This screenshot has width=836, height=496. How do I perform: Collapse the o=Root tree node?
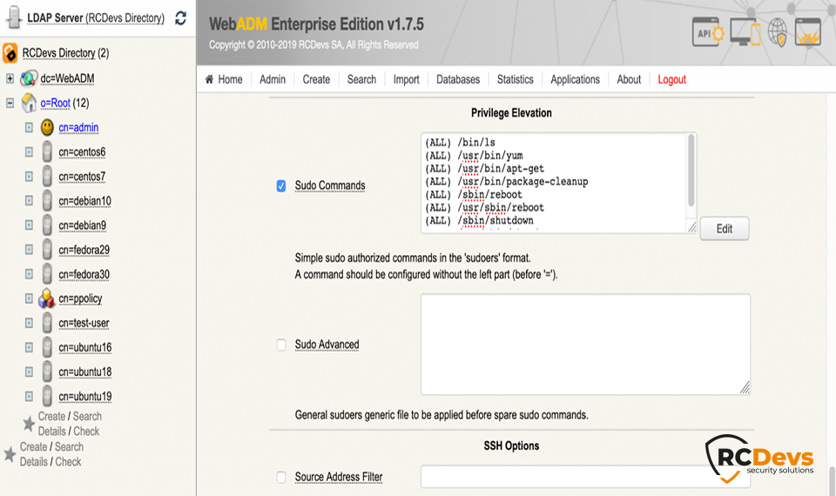pyautogui.click(x=10, y=103)
